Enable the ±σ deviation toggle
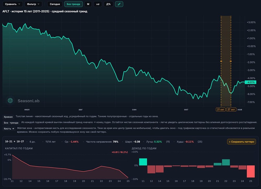The image size is (261, 189). click(x=98, y=4)
